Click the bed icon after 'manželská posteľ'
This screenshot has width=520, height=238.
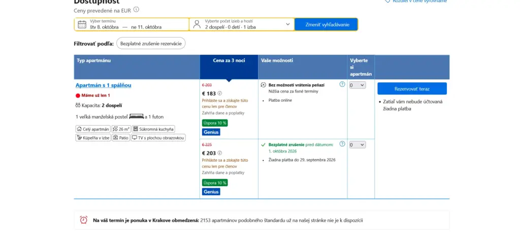tap(136, 116)
